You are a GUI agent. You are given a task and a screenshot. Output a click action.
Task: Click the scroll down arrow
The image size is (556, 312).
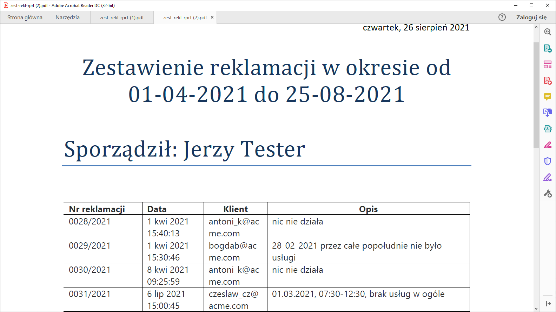tap(536, 308)
